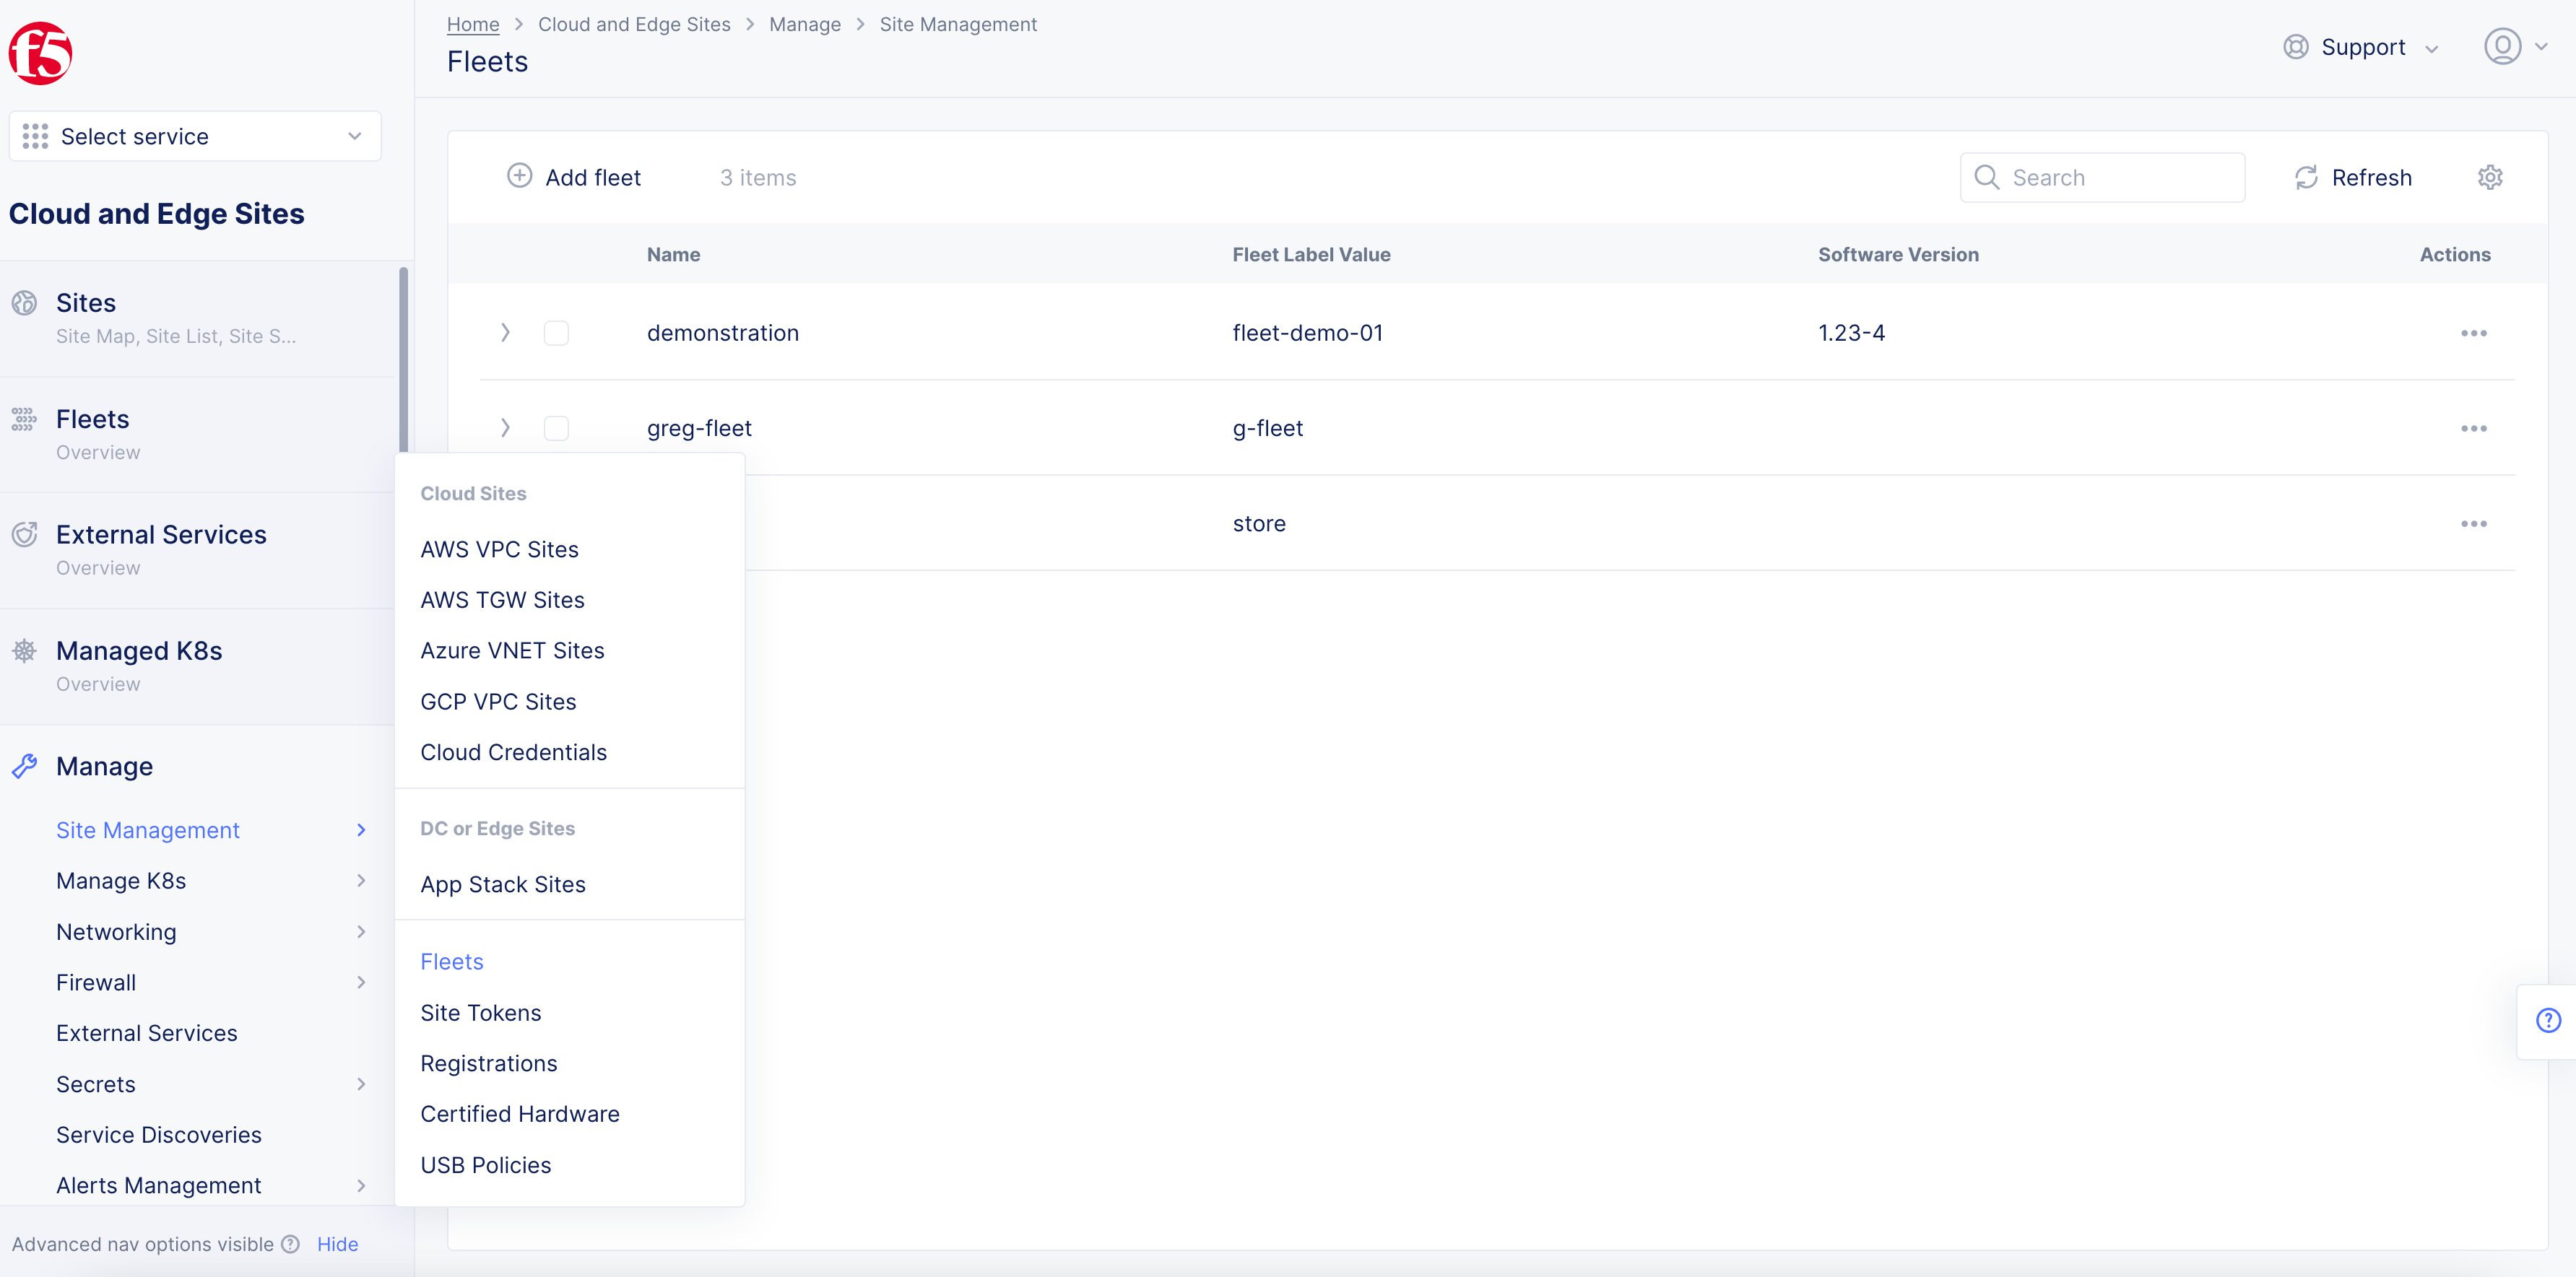Image resolution: width=2576 pixels, height=1277 pixels.
Task: Click the Refresh icon button
Action: 2306,178
